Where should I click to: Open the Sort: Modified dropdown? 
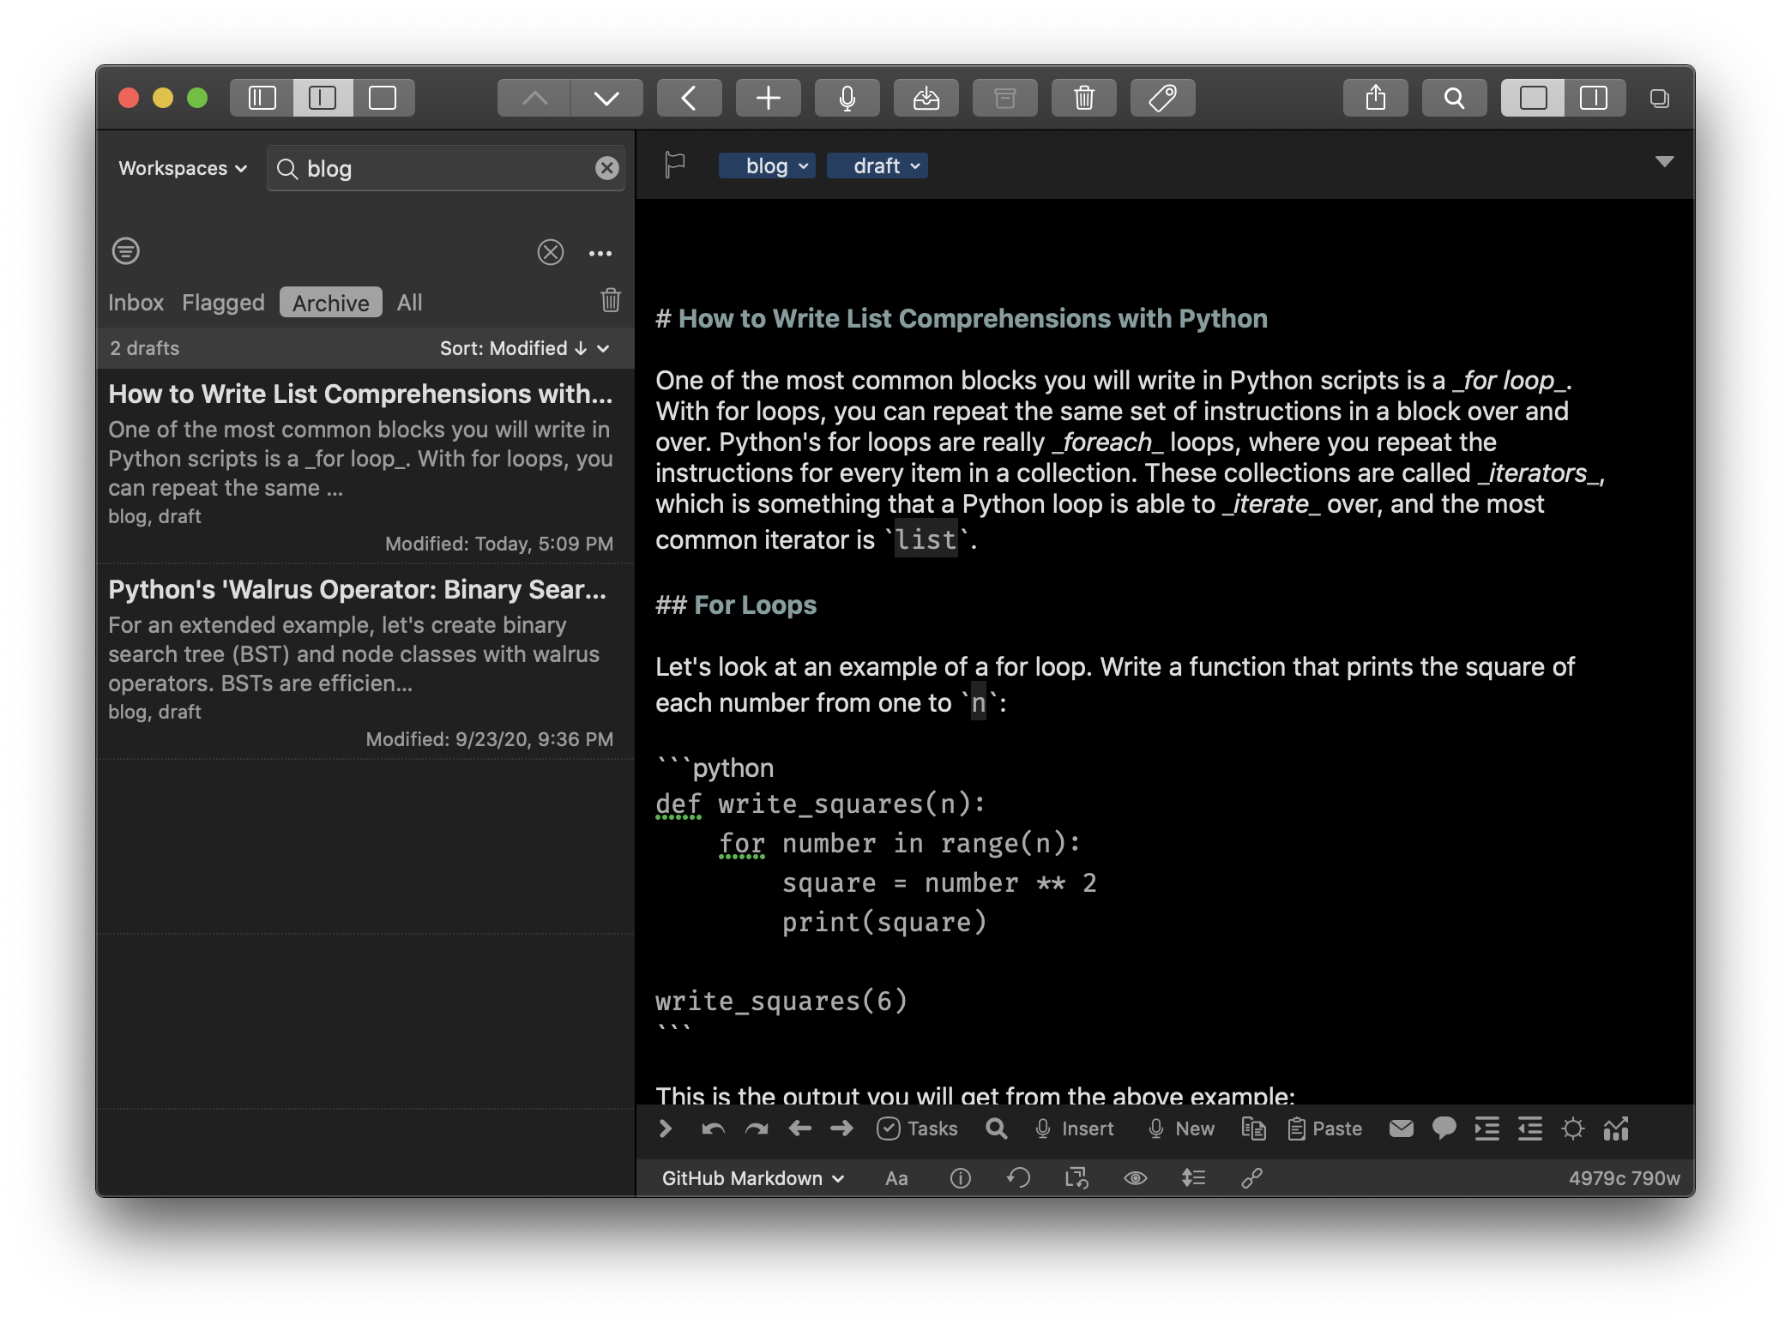(524, 348)
